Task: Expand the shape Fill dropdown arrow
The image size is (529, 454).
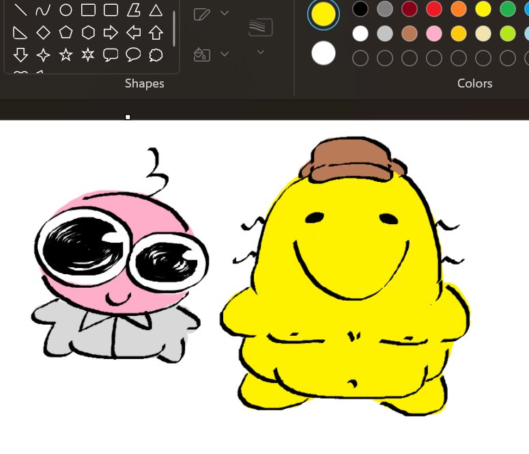Action: [225, 53]
